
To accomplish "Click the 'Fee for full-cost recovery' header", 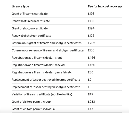I will click(x=105, y=6).
